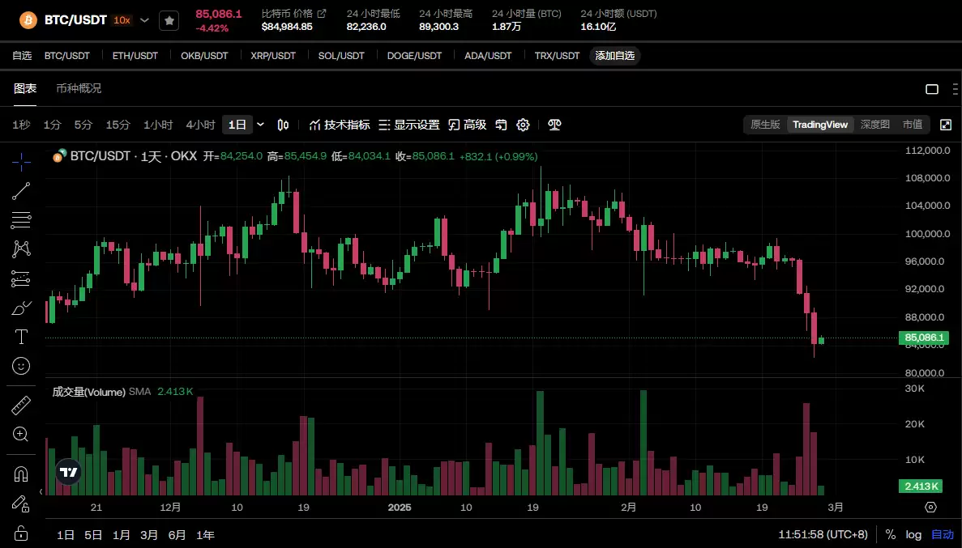Screen dimensions: 962x548
Task: Click the 添加自选 button
Action: [x=615, y=56]
